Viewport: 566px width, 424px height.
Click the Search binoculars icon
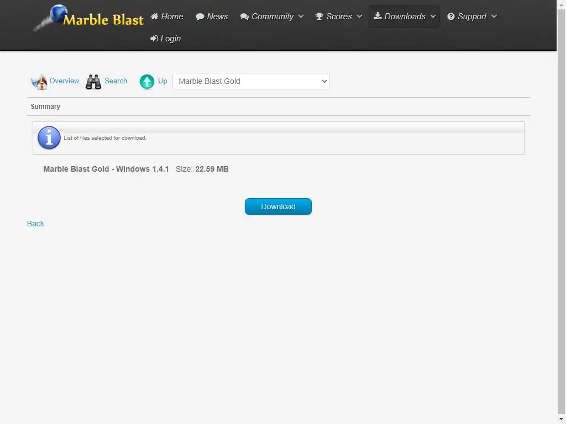point(93,82)
